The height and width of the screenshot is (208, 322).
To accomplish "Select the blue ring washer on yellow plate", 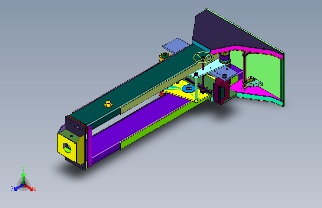I will click(189, 89).
